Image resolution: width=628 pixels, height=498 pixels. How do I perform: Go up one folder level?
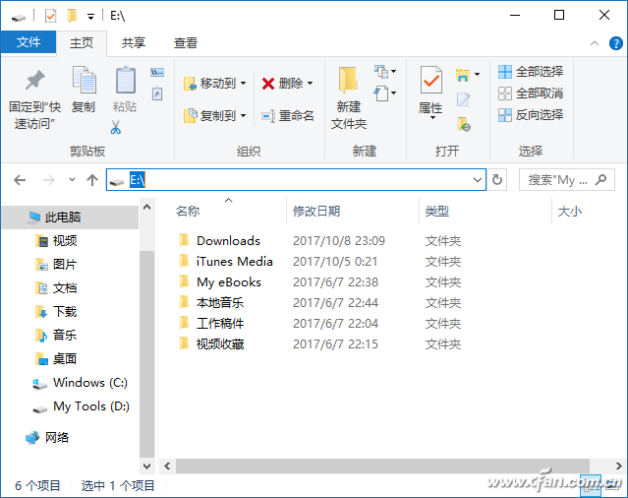[92, 180]
